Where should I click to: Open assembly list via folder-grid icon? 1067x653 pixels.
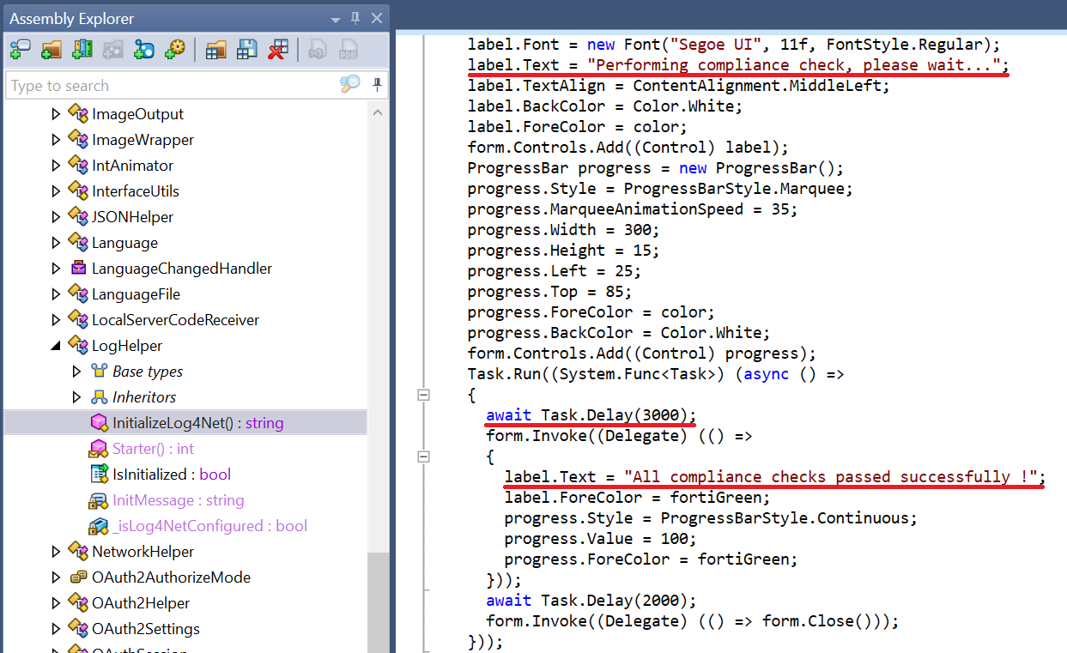click(215, 50)
